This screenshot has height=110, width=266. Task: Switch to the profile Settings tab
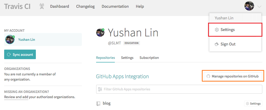pos(127,58)
